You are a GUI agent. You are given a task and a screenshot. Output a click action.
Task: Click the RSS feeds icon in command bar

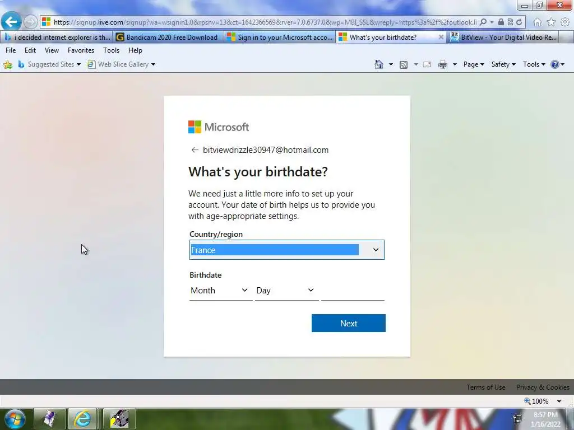click(404, 65)
